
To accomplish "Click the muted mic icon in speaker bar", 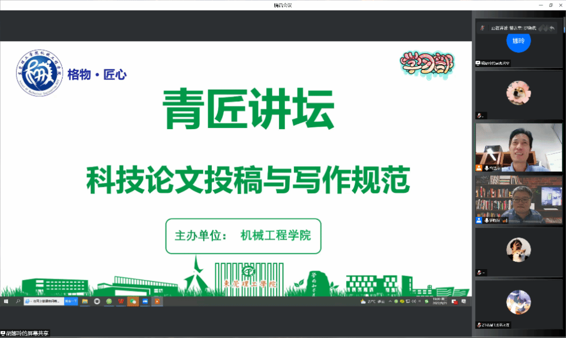I will click(482, 28).
